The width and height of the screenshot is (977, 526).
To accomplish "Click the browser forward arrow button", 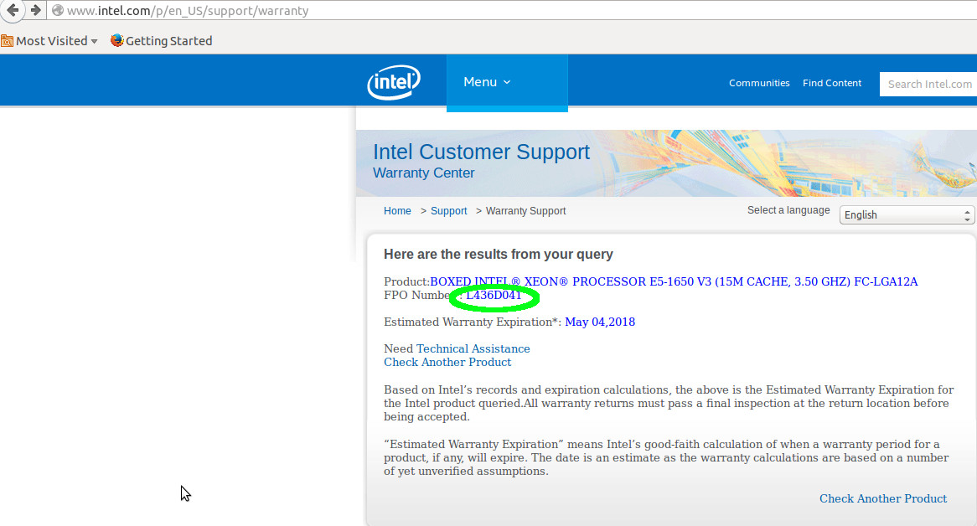I will (x=35, y=10).
